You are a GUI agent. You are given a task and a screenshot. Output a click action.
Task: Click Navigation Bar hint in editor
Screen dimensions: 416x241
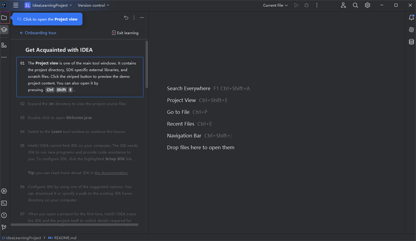199,136
